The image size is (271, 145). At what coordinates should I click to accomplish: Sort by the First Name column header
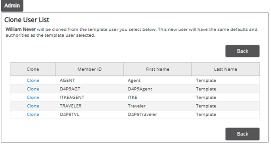157,69
